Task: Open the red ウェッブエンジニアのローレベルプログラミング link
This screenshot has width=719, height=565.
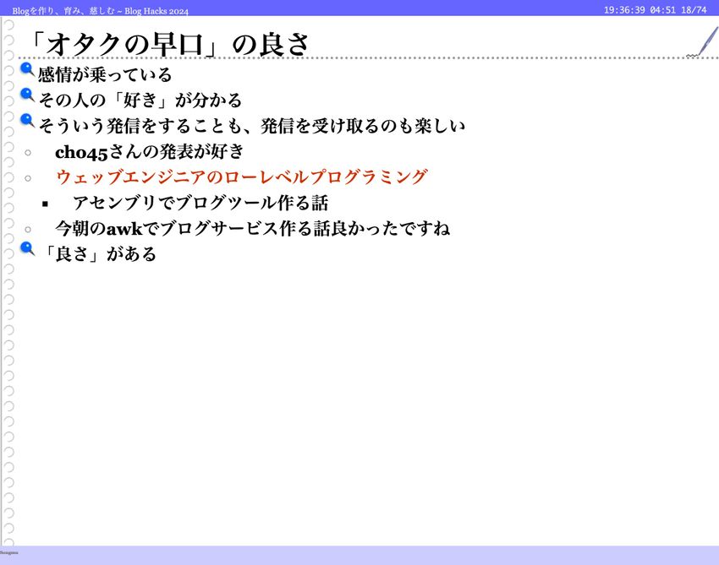Action: coord(241,177)
